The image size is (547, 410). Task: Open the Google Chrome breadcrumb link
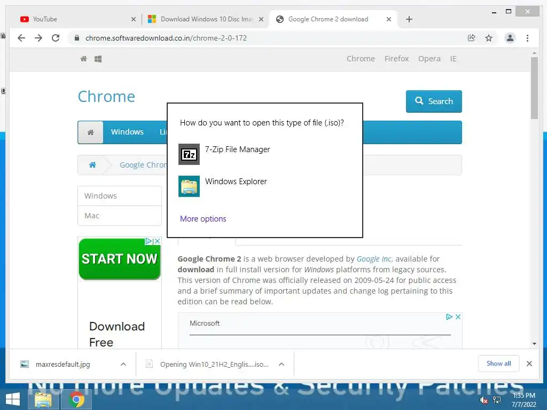pyautogui.click(x=143, y=165)
